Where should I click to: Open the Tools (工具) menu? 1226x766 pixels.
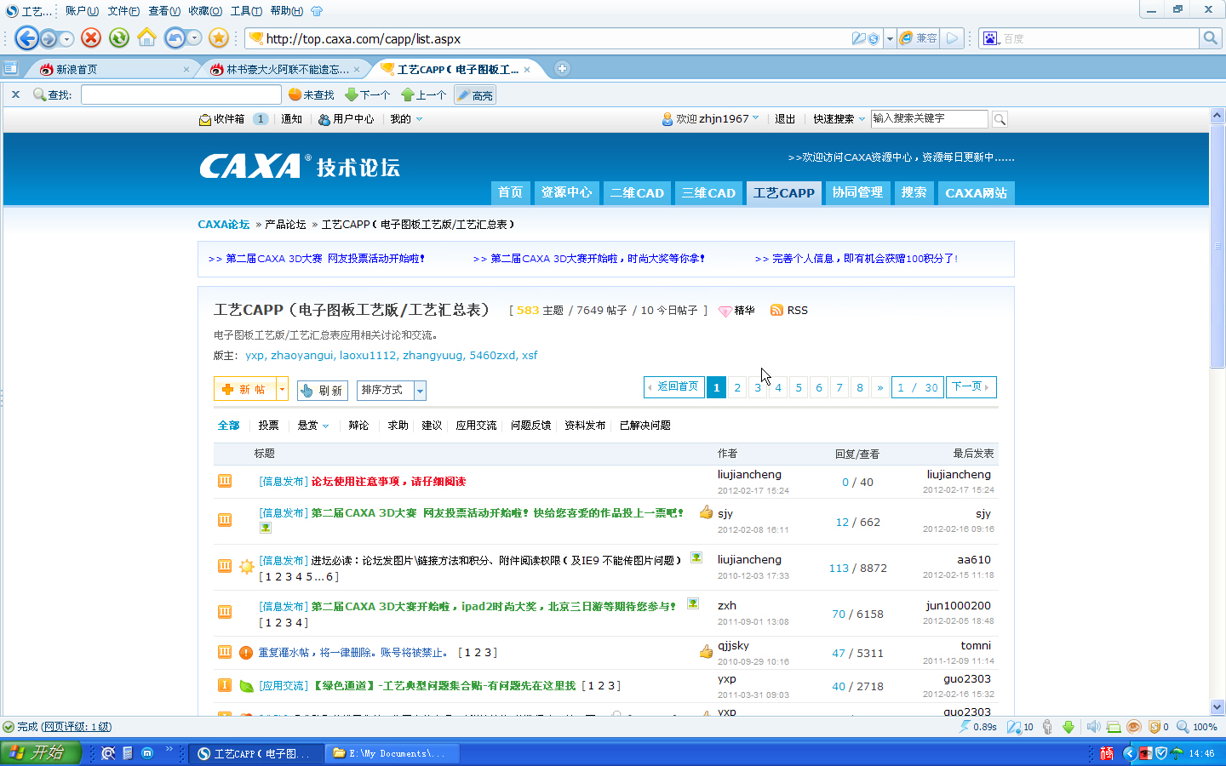(245, 11)
